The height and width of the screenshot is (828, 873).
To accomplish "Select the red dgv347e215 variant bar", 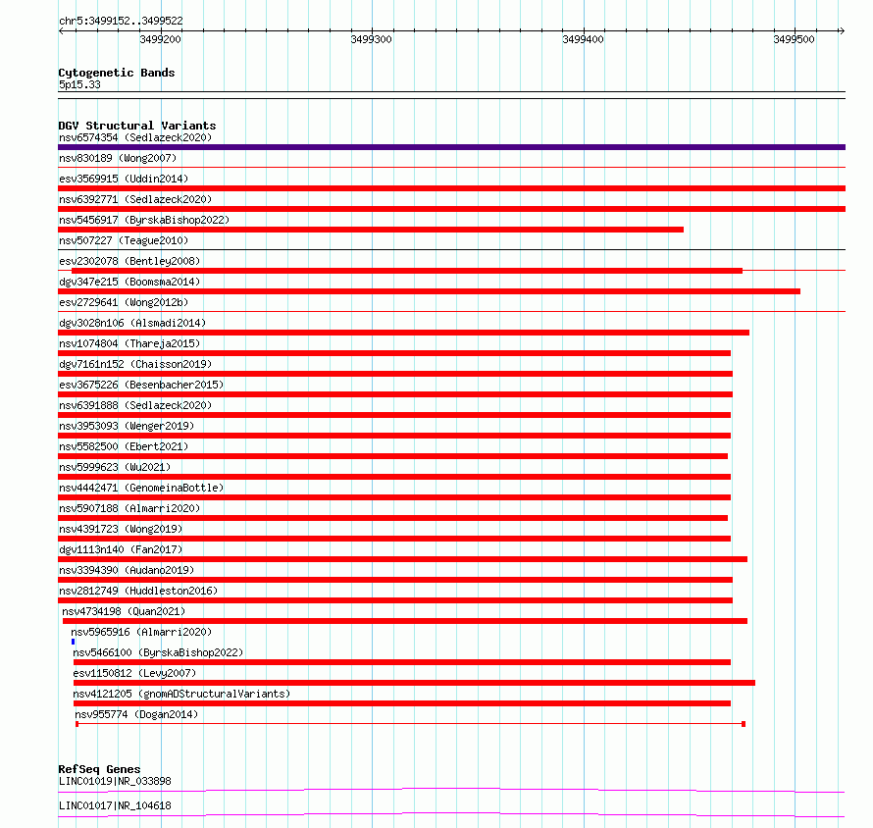I will click(x=430, y=291).
